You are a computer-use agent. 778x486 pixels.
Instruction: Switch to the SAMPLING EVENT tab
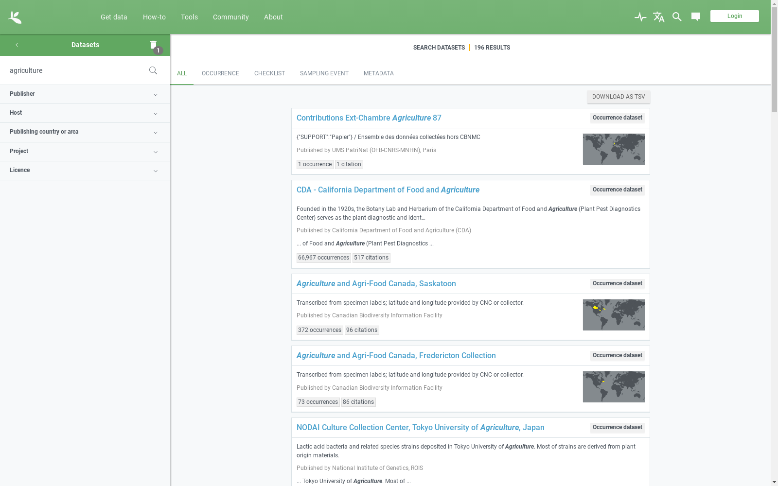(x=324, y=73)
